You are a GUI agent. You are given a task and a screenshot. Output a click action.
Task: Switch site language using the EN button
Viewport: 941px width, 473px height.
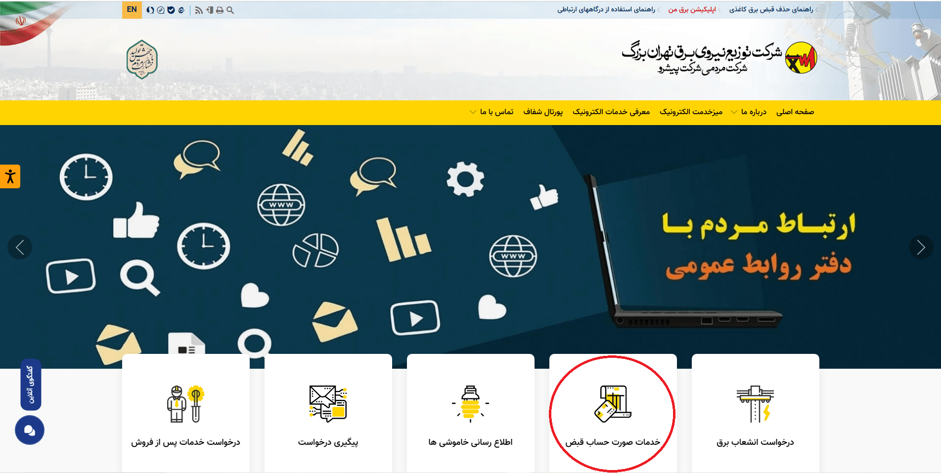coord(132,9)
